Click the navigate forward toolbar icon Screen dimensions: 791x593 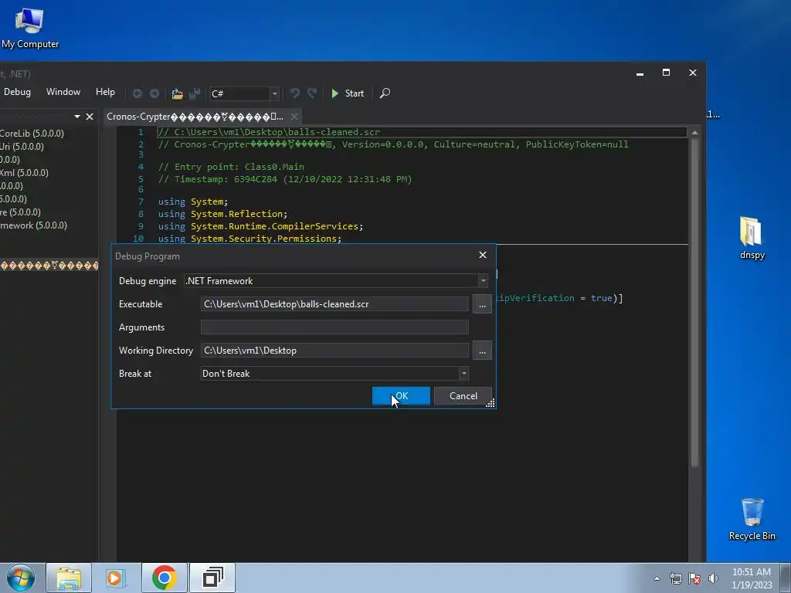154,93
